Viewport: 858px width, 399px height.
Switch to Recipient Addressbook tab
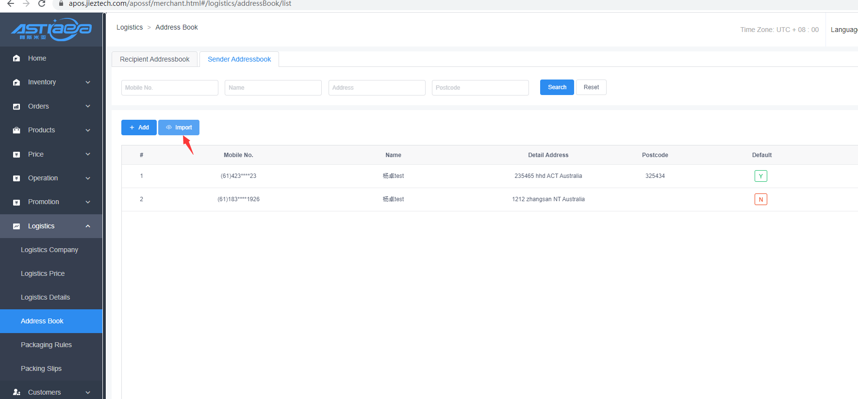coord(154,59)
